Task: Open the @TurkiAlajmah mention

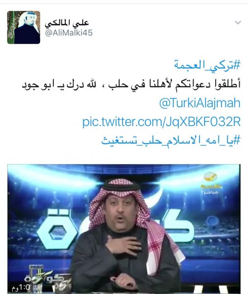Action: [200, 103]
